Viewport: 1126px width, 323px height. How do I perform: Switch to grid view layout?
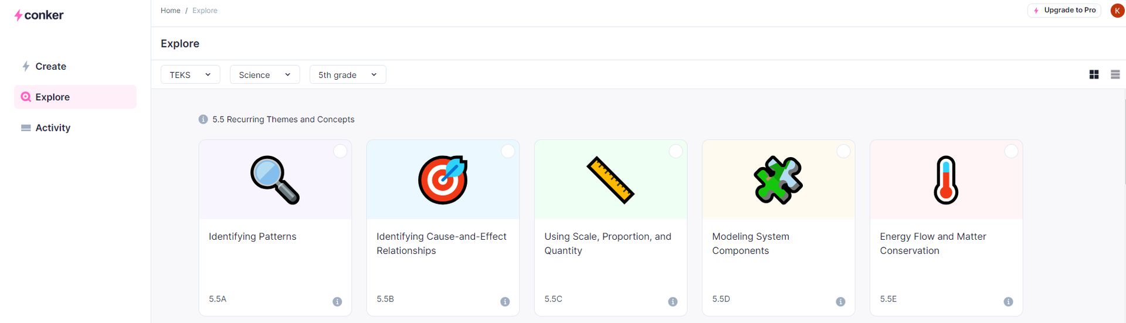click(1094, 74)
